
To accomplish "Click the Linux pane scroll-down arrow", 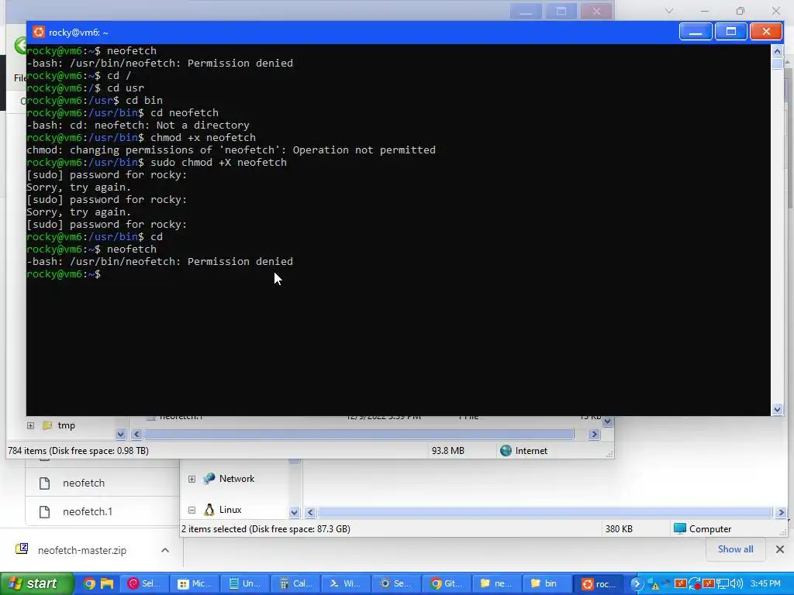I will (x=294, y=512).
